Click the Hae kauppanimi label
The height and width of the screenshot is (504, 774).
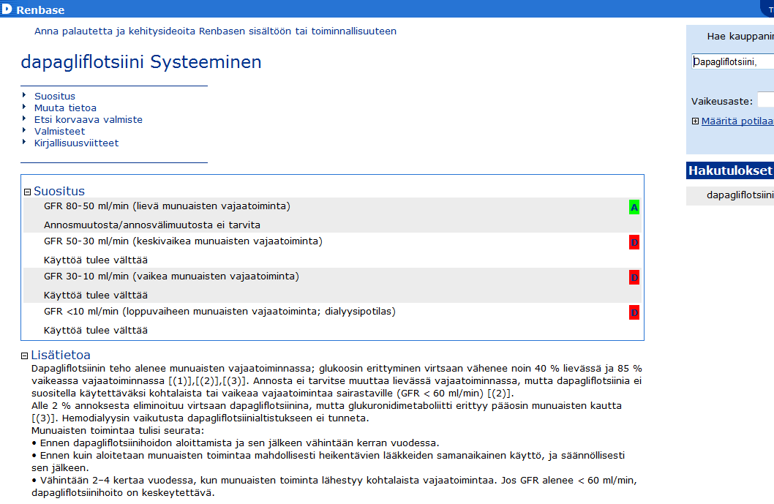point(740,37)
